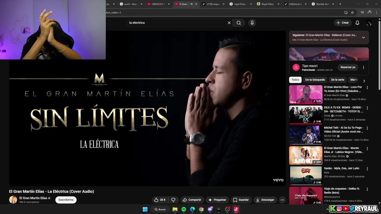Open options for the DILE A TU EX REMIX video

[x=367, y=108]
